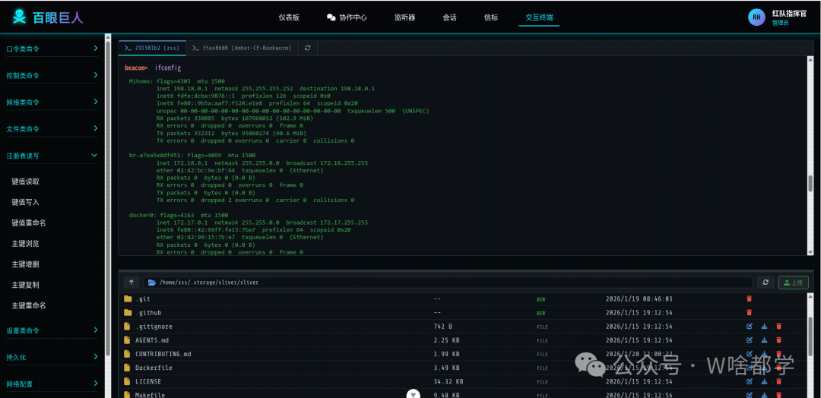
Task: Select 主键复制 command
Action: click(x=26, y=285)
